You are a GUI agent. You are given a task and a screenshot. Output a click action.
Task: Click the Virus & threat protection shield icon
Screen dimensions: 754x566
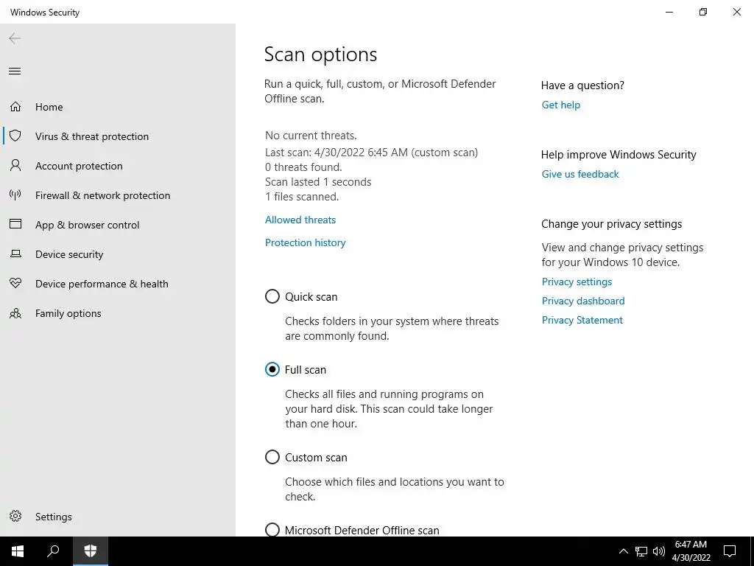[x=15, y=136]
